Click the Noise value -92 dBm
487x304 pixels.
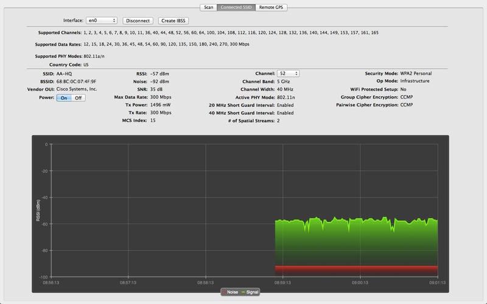(159, 81)
